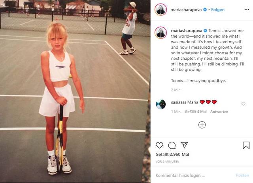Click the verified badge in header
253x183 pixels.
205,9
